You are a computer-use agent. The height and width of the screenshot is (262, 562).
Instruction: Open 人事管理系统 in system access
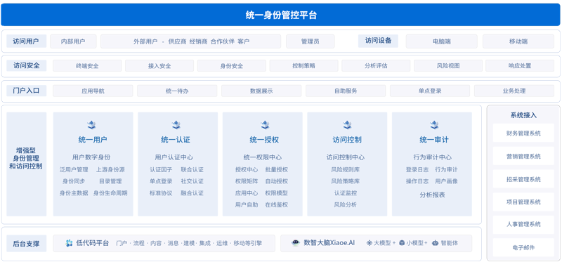(x=523, y=224)
